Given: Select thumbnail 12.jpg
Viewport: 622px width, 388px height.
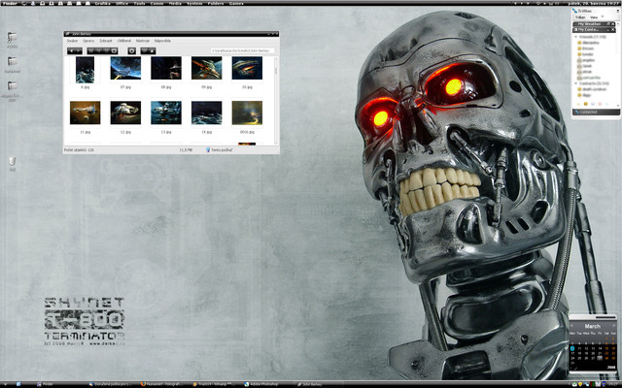Looking at the screenshot, I should 125,113.
